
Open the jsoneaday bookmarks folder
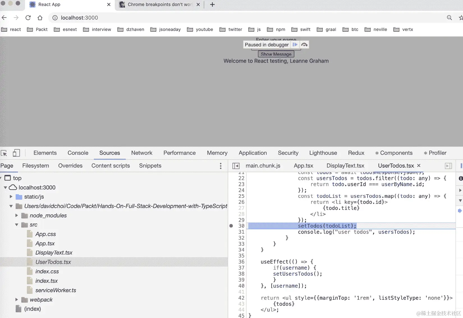click(x=165, y=29)
